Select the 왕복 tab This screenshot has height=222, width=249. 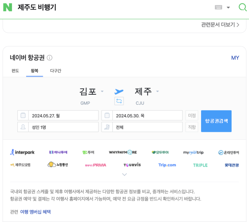click(x=35, y=71)
